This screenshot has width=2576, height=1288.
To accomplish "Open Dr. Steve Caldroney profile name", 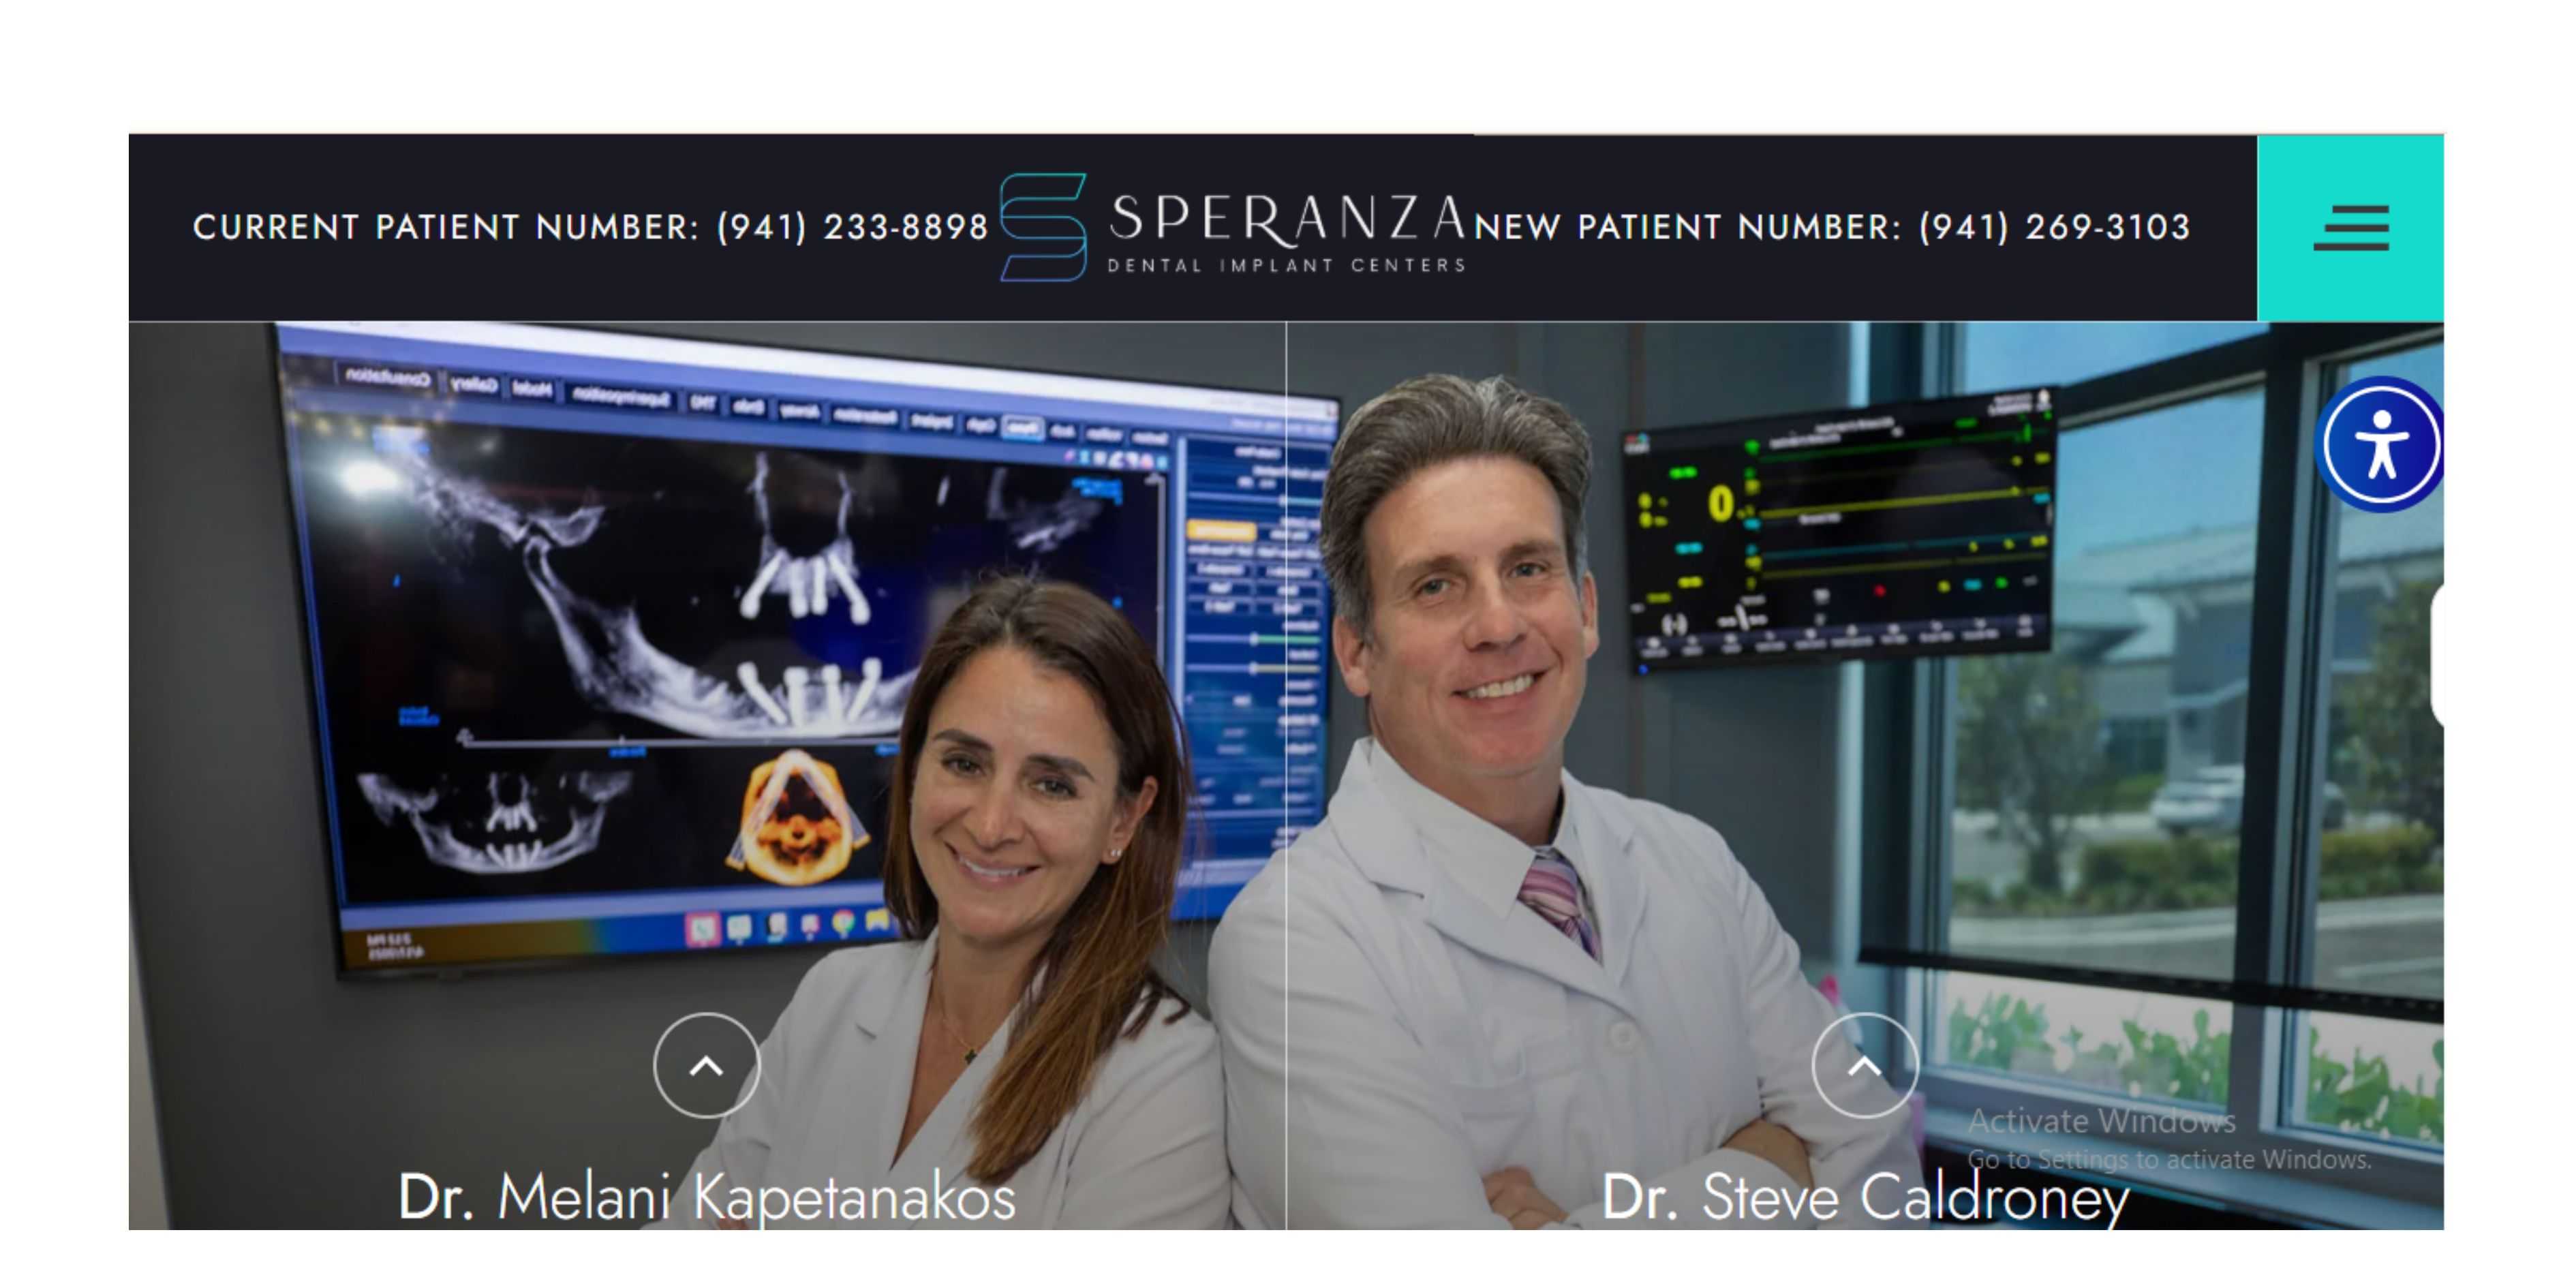I will pos(1865,1197).
